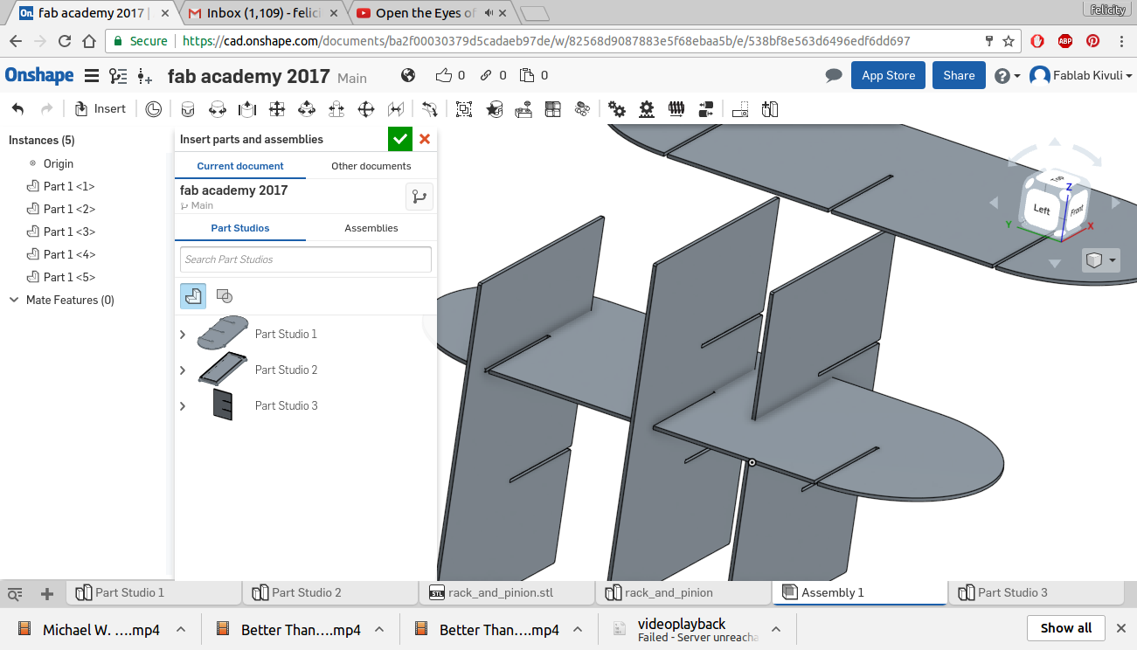The height and width of the screenshot is (650, 1137).
Task: Open the Fablab Kivuli account menu
Action: pyautogui.click(x=1081, y=76)
